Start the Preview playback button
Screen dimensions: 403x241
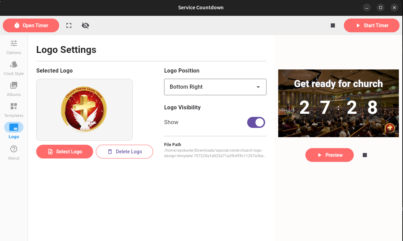point(329,155)
